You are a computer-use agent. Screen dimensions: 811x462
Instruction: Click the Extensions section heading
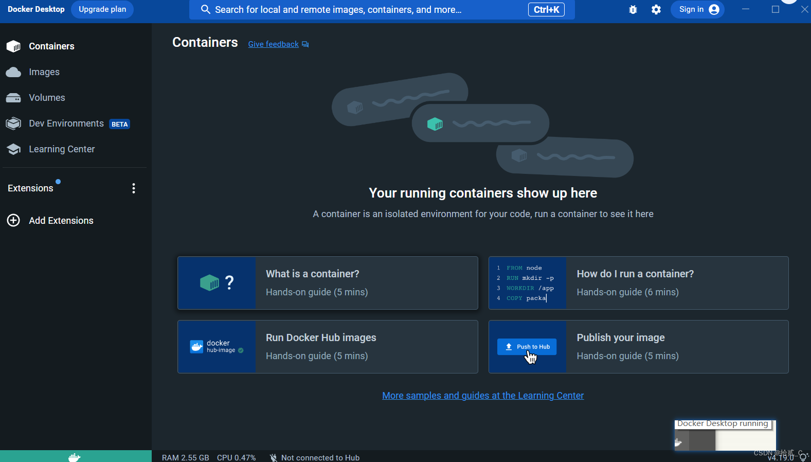[30, 188]
